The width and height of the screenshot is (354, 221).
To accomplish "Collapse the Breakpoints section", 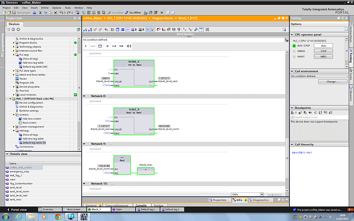I will [292, 108].
